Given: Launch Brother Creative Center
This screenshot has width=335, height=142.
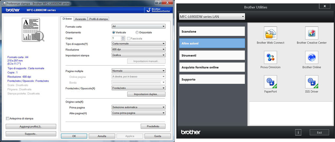Looking at the screenshot, I should click(x=311, y=33).
